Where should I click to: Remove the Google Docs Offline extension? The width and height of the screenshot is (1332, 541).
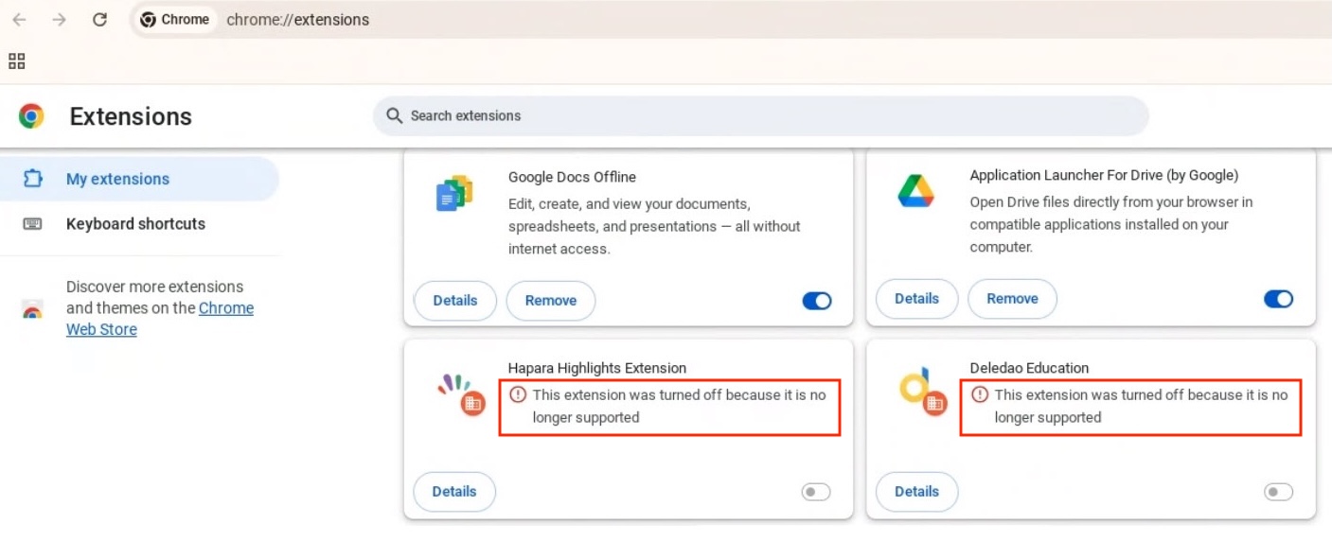point(551,301)
